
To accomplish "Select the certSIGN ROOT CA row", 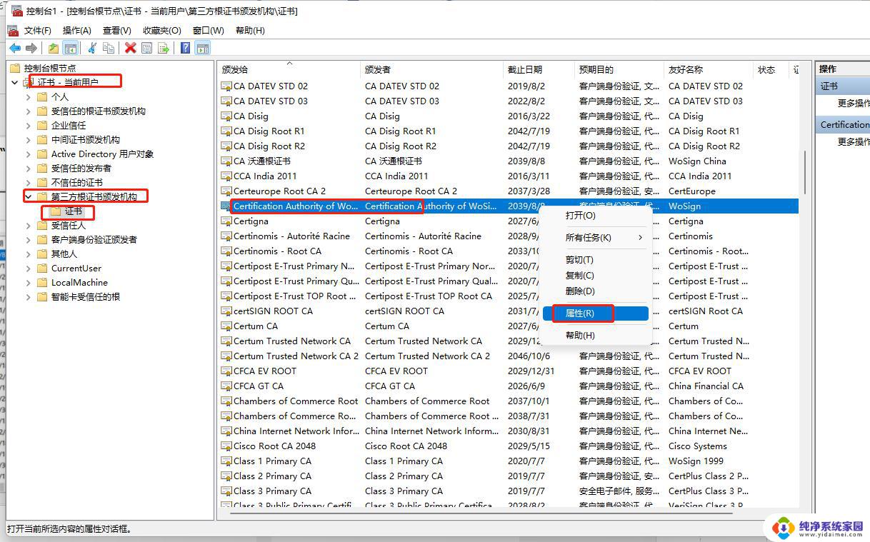I will coord(509,311).
